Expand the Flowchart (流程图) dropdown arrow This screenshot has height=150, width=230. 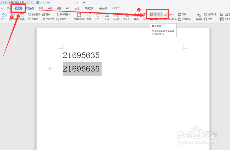tap(67, 19)
